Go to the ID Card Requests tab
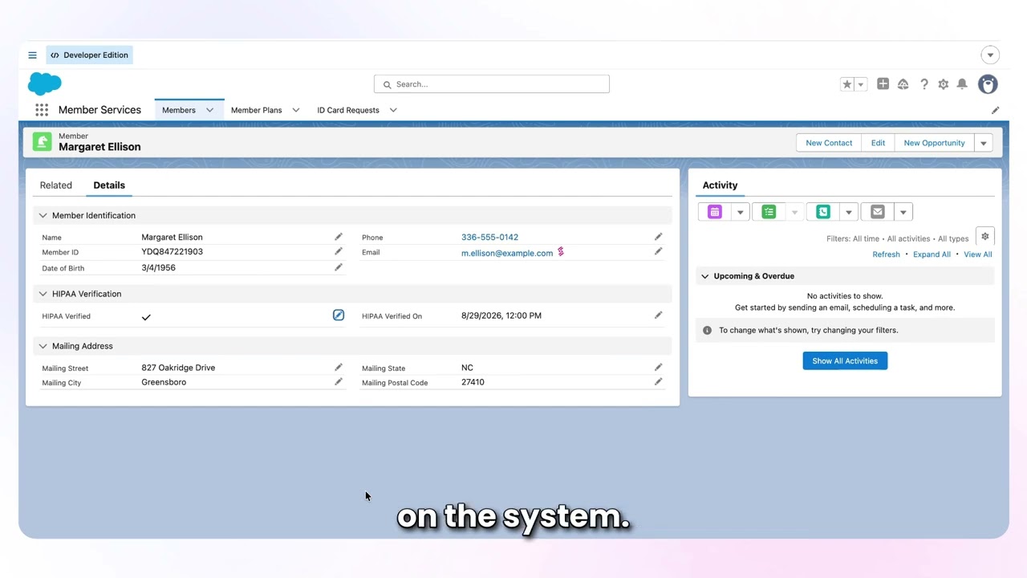The height and width of the screenshot is (578, 1027). pos(348,110)
